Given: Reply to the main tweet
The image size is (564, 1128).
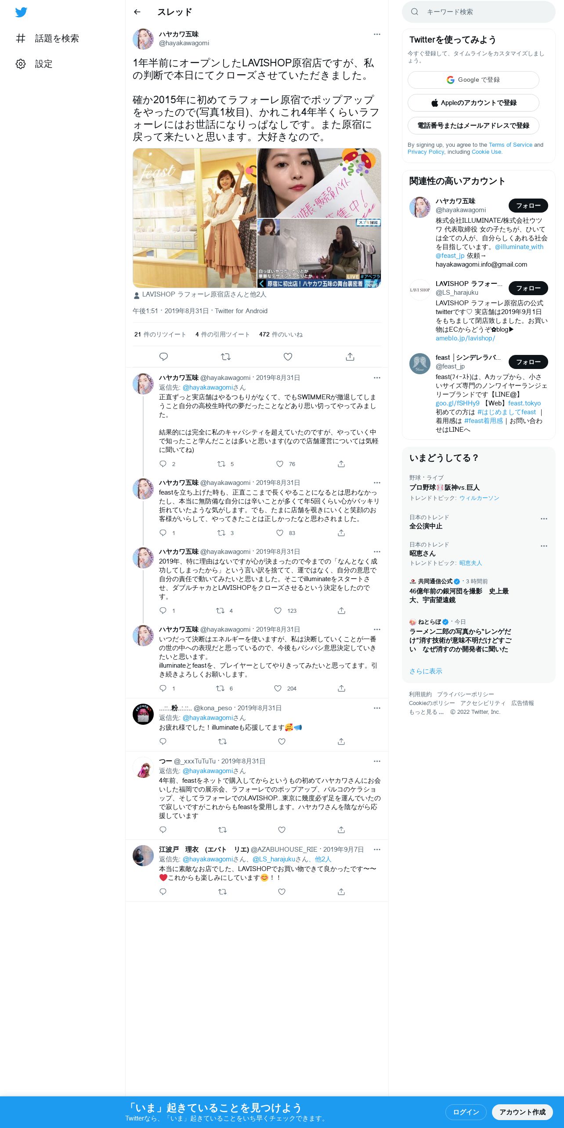Looking at the screenshot, I should click(163, 357).
